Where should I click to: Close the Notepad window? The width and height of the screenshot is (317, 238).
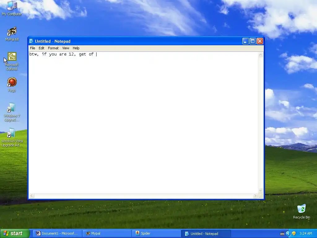coord(260,41)
